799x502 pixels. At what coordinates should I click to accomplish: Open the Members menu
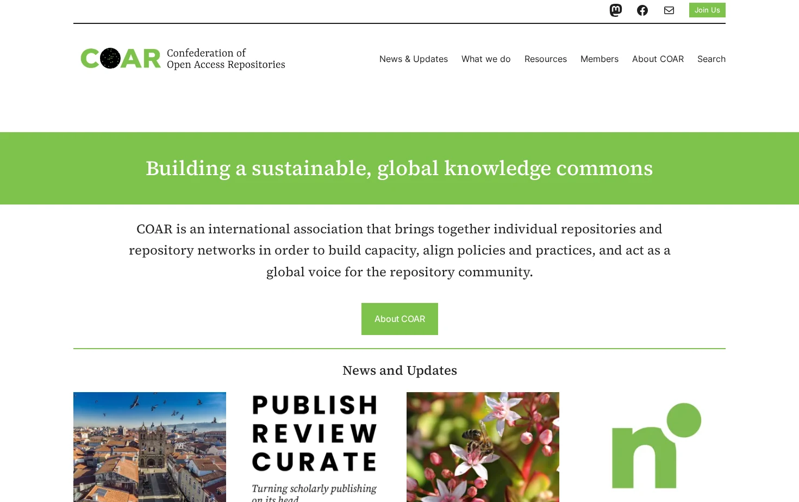coord(600,59)
